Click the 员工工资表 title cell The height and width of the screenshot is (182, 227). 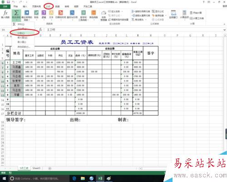click(77, 42)
